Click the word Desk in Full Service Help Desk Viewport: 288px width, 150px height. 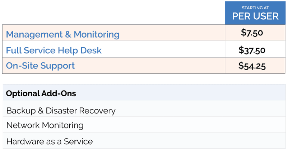[x=92, y=50]
